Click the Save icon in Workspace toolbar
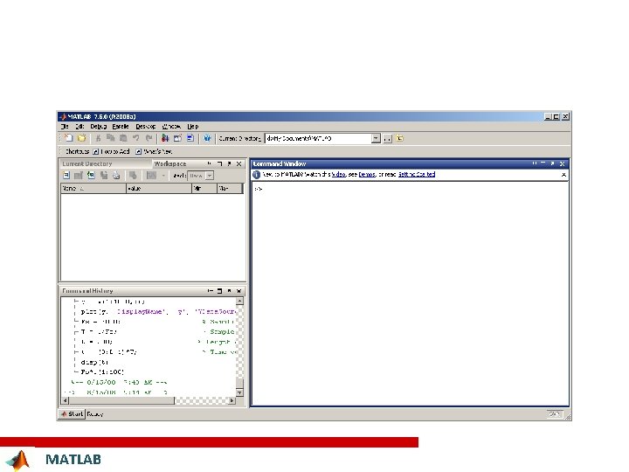 (x=104, y=176)
